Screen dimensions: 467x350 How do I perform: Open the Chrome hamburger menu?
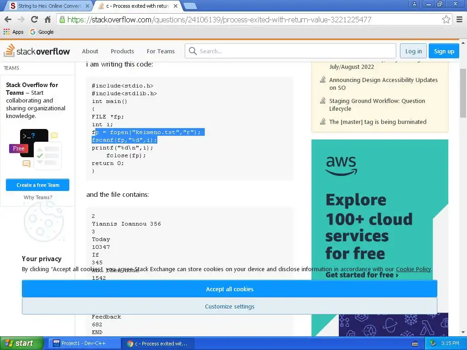pyautogui.click(x=459, y=20)
